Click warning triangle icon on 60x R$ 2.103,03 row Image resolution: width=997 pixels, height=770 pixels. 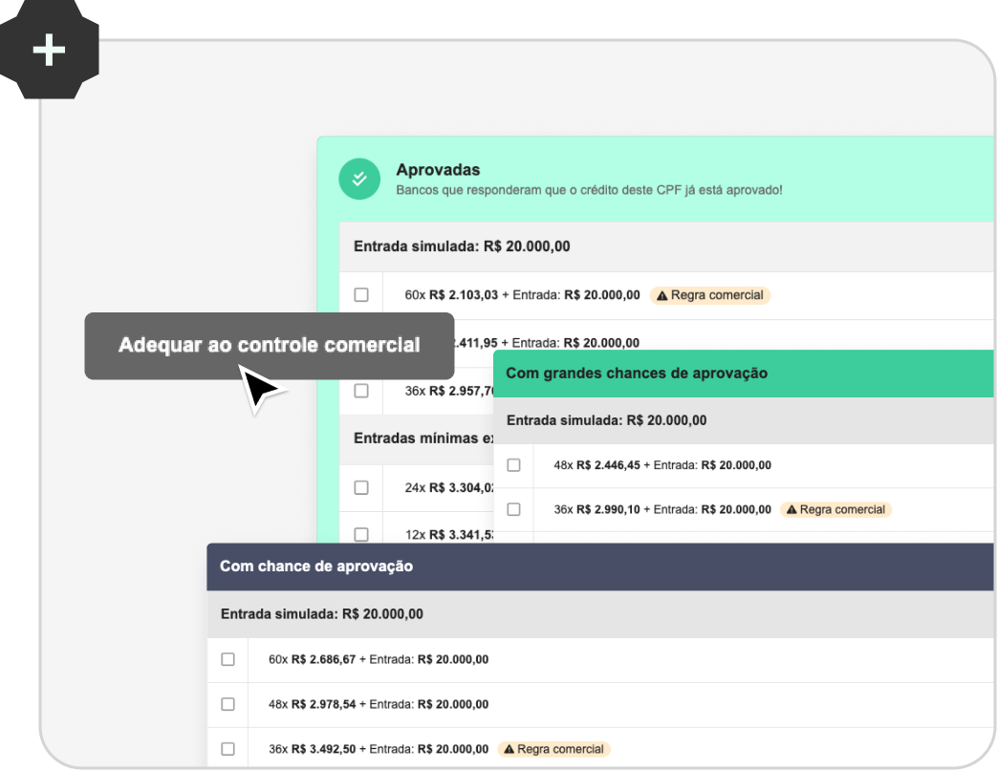click(661, 295)
